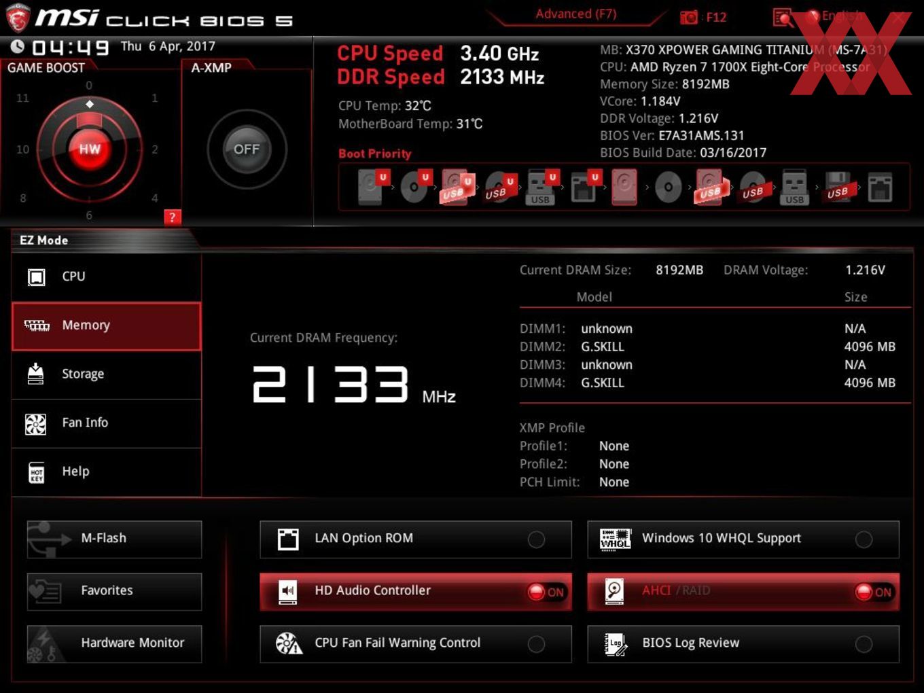Open the Help hot key section

[x=107, y=472]
